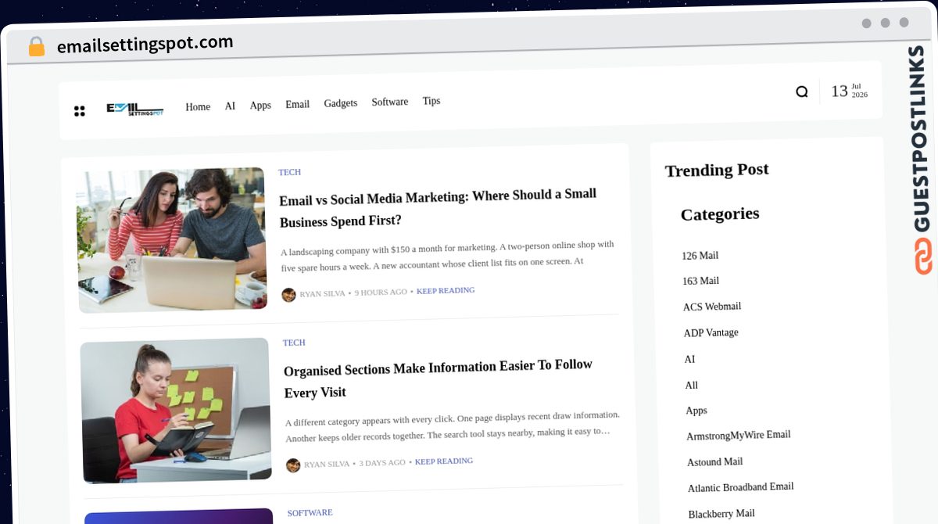Viewport: 938px width, 524px height.
Task: Click author Ryan Silva, 9 hours ago
Action: point(322,293)
